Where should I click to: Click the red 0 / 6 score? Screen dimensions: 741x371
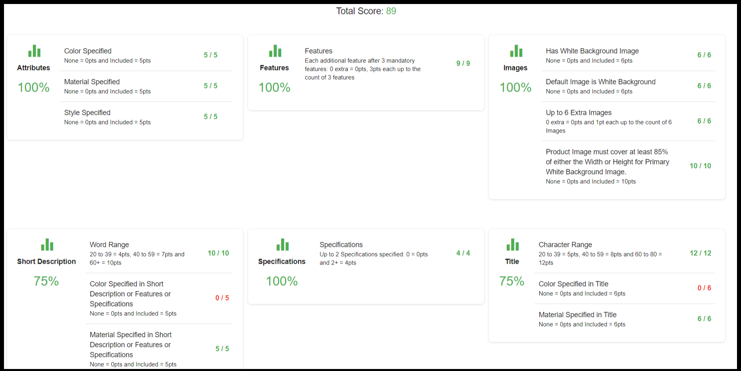click(x=704, y=288)
